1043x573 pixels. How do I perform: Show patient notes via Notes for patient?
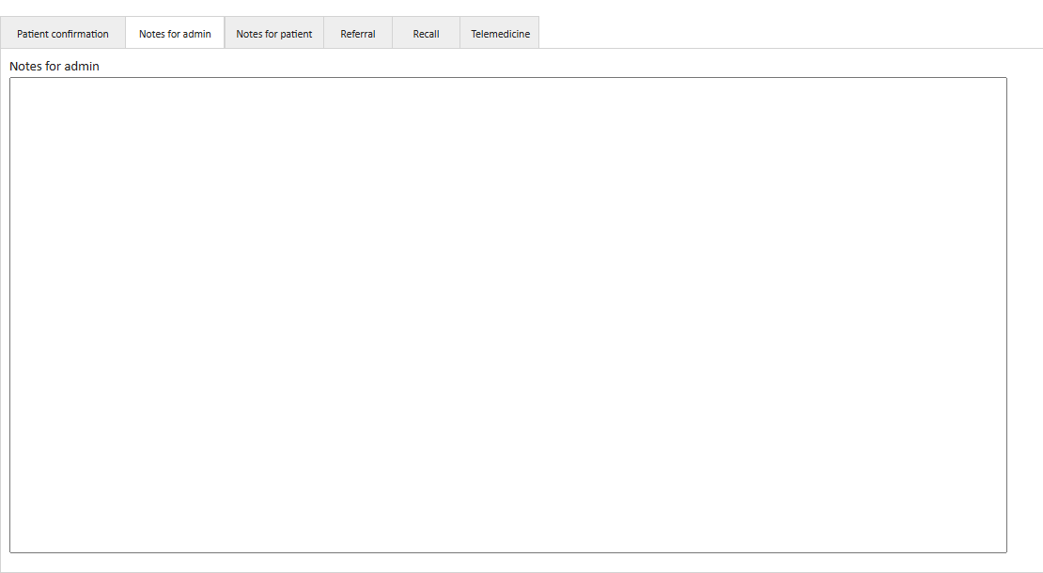(x=273, y=34)
